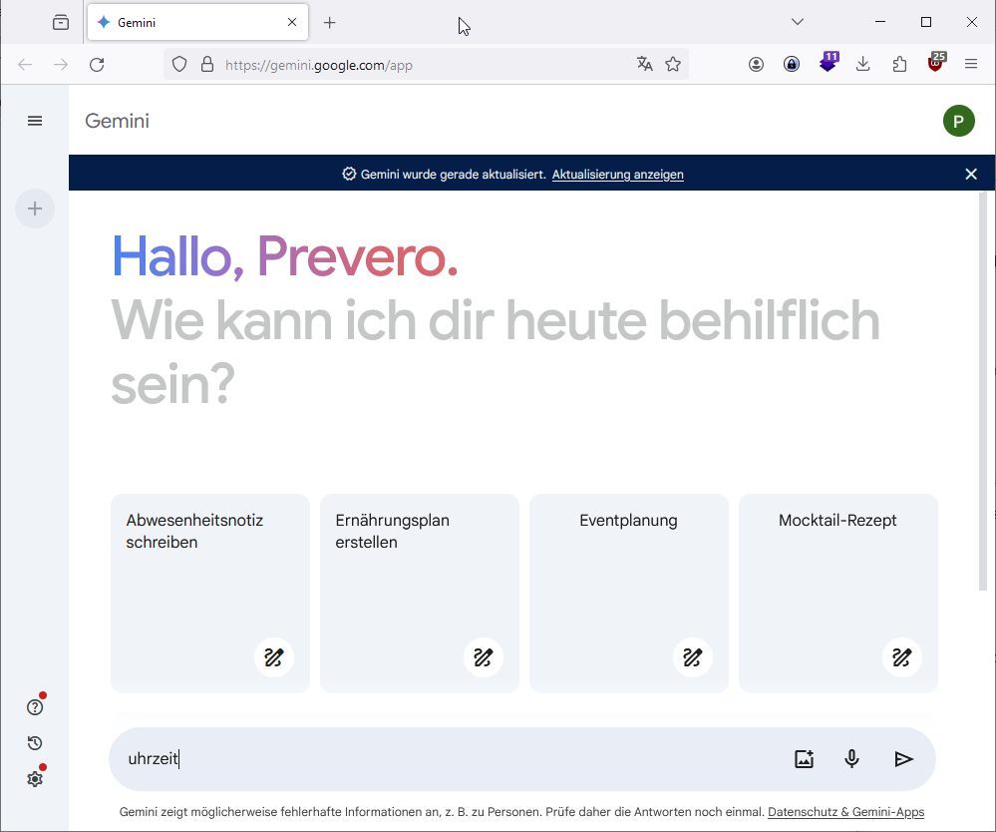Click the Firefox View icon left of tabs
The width and height of the screenshot is (996, 832).
[x=61, y=22]
